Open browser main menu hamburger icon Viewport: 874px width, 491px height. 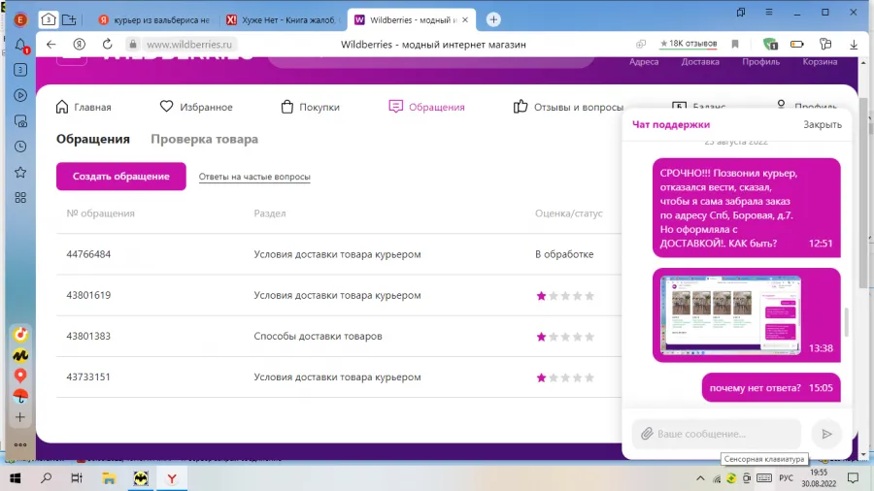tap(769, 12)
